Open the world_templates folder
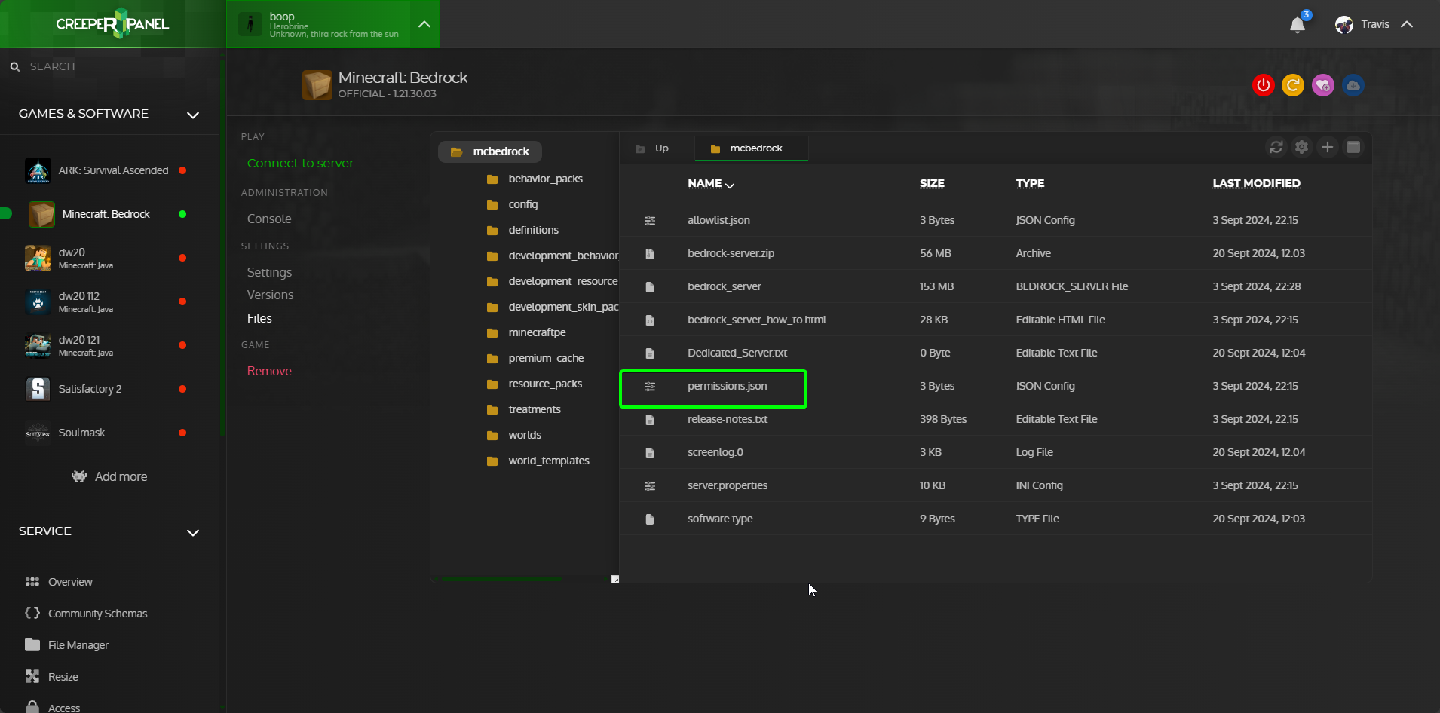 [x=549, y=461]
